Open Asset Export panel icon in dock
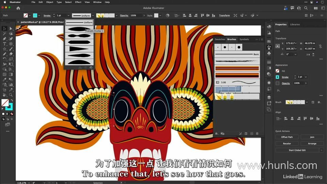 coord(269,104)
